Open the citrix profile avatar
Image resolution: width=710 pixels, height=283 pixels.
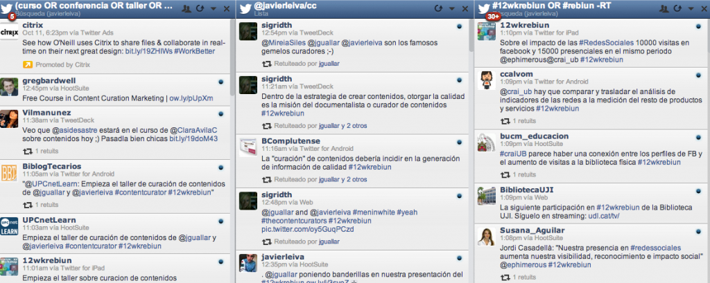coord(9,31)
